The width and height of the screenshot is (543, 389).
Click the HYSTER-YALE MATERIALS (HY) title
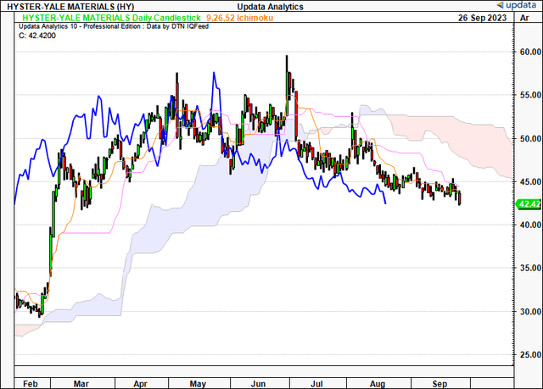[70, 7]
